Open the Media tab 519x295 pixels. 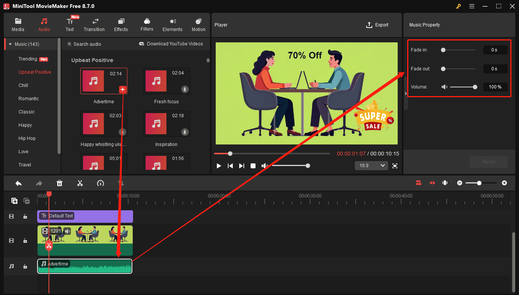(18, 25)
